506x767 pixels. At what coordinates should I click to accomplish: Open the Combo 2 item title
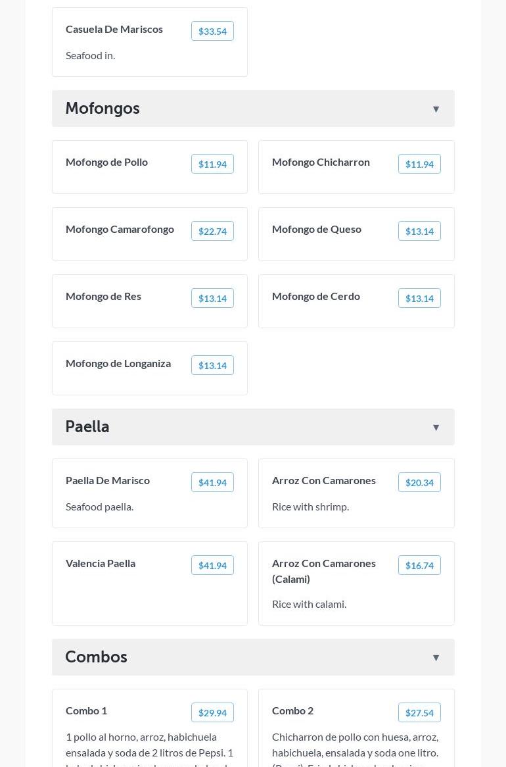point(292,710)
